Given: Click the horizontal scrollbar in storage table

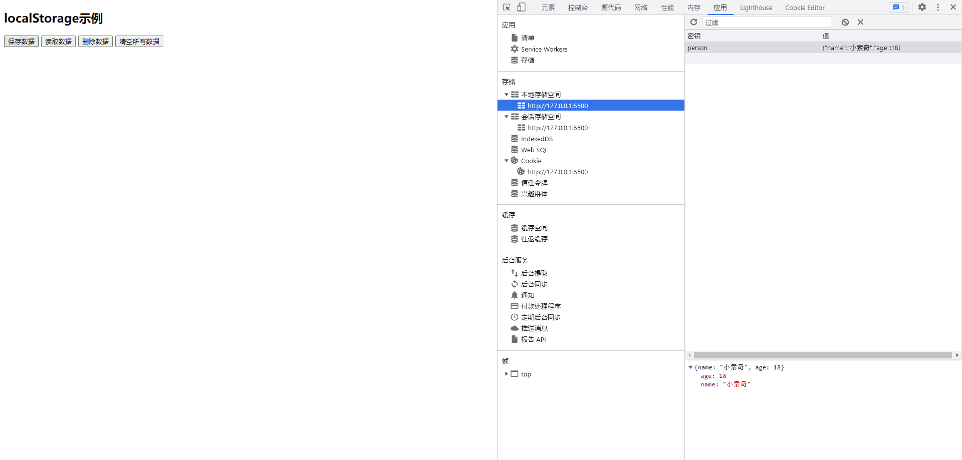Looking at the screenshot, I should [x=823, y=355].
